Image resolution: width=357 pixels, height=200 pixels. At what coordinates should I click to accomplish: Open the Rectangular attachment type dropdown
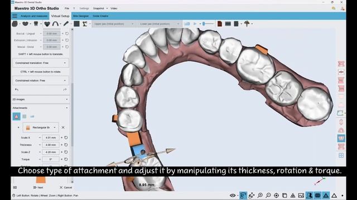(x=41, y=127)
